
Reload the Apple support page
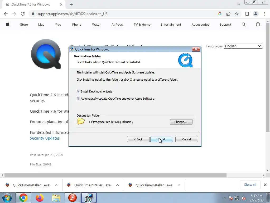tap(23, 14)
